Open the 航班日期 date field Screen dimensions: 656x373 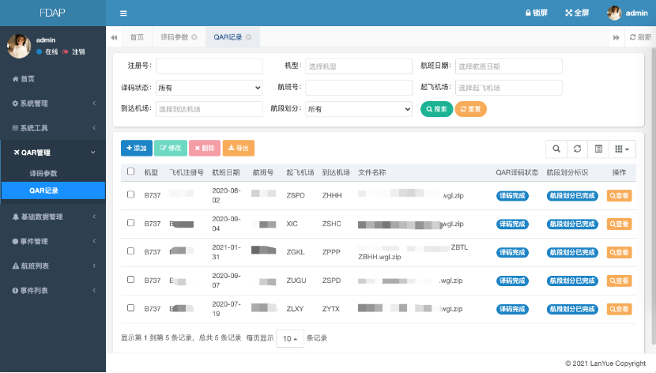[509, 66]
